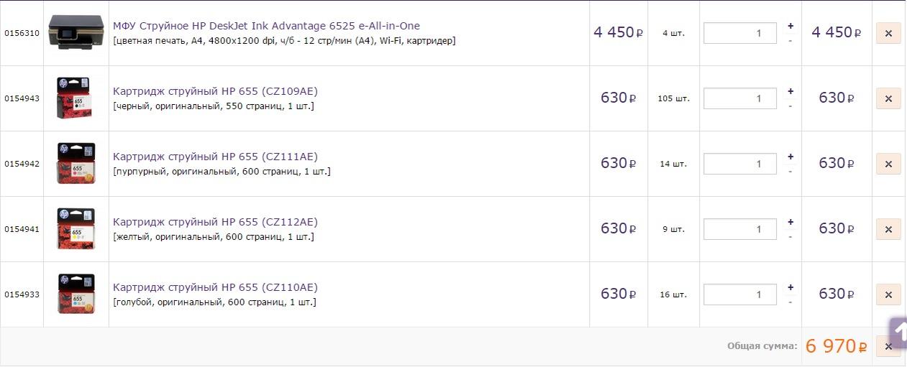Click the yellow cartridge CZ112AE thumbnail

pyautogui.click(x=76, y=228)
